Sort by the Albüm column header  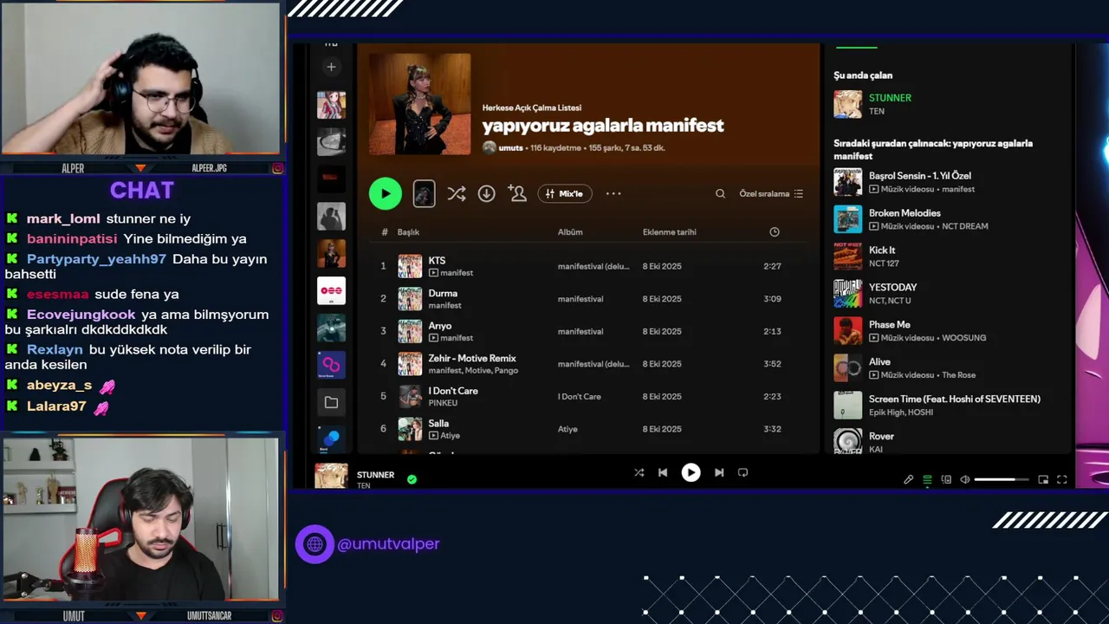click(x=570, y=231)
